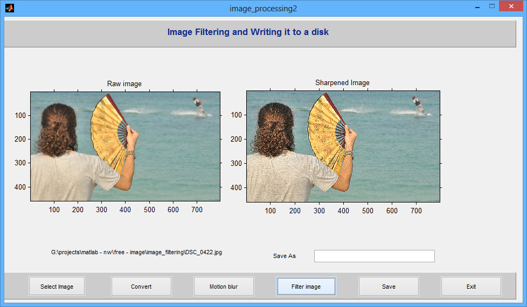Image resolution: width=527 pixels, height=307 pixels.
Task: Apply the Motion blur button
Action: 224,286
